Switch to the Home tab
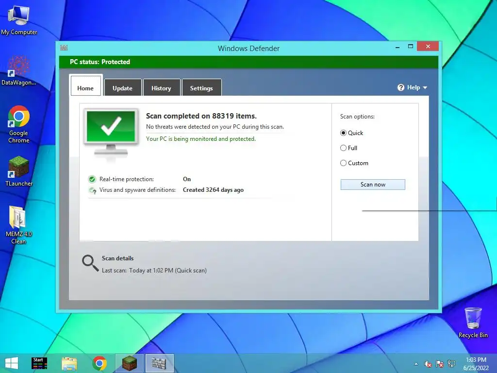 (85, 85)
